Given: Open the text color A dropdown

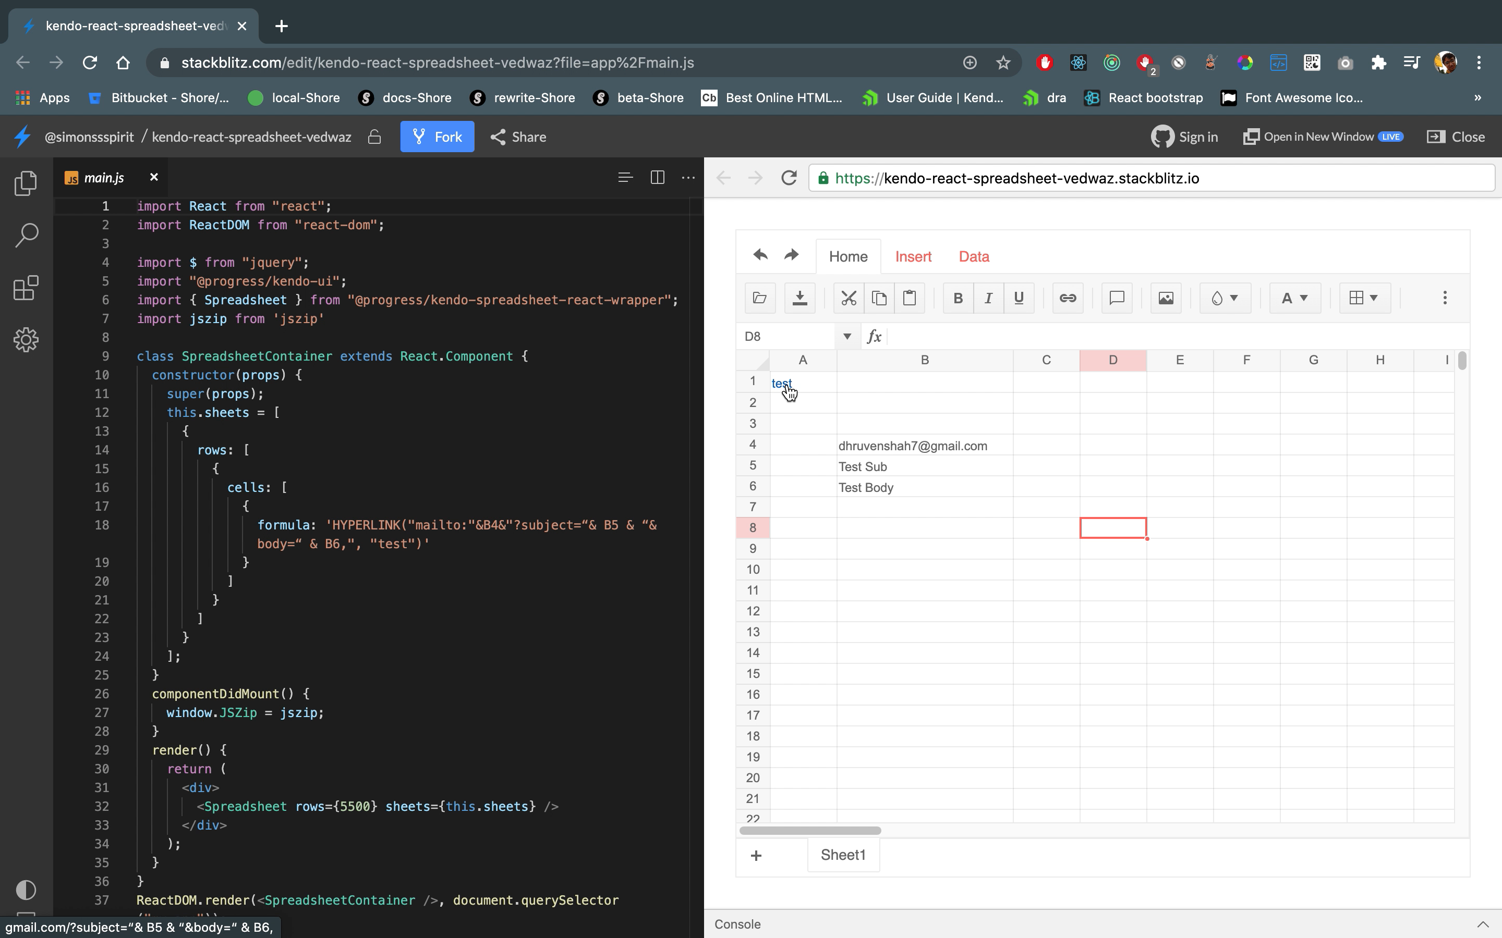Looking at the screenshot, I should [1295, 298].
